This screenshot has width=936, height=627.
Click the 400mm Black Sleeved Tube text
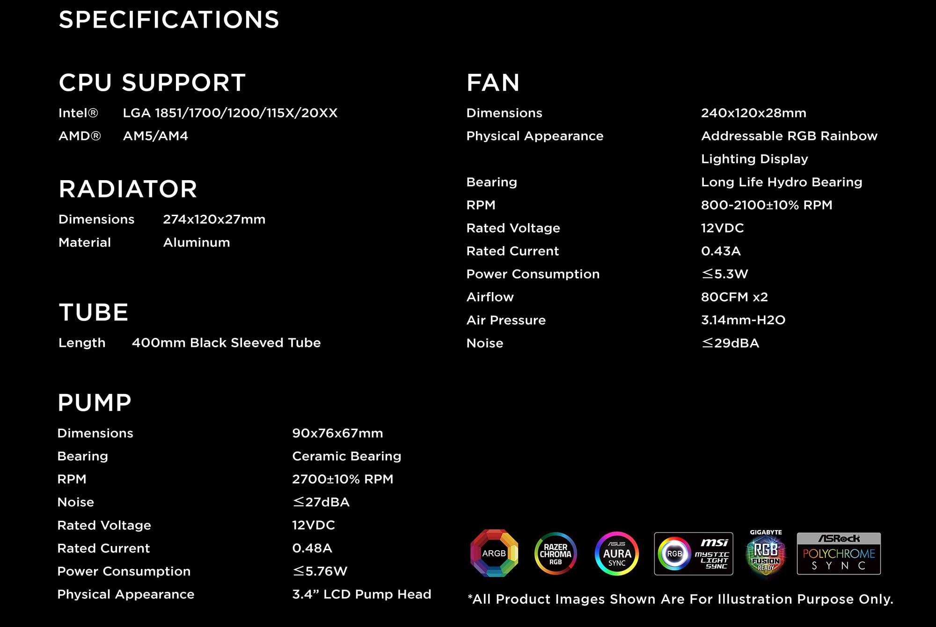tap(226, 343)
